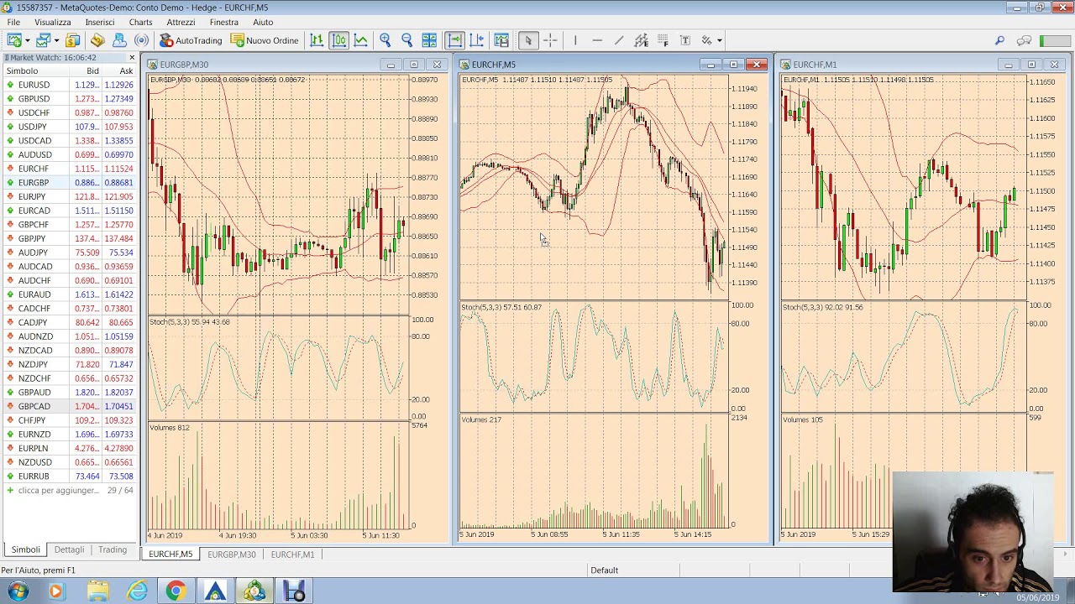
Task: Open the Navigator panel icon
Action: click(119, 40)
